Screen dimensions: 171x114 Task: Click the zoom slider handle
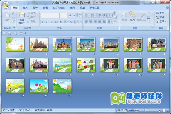145,110
